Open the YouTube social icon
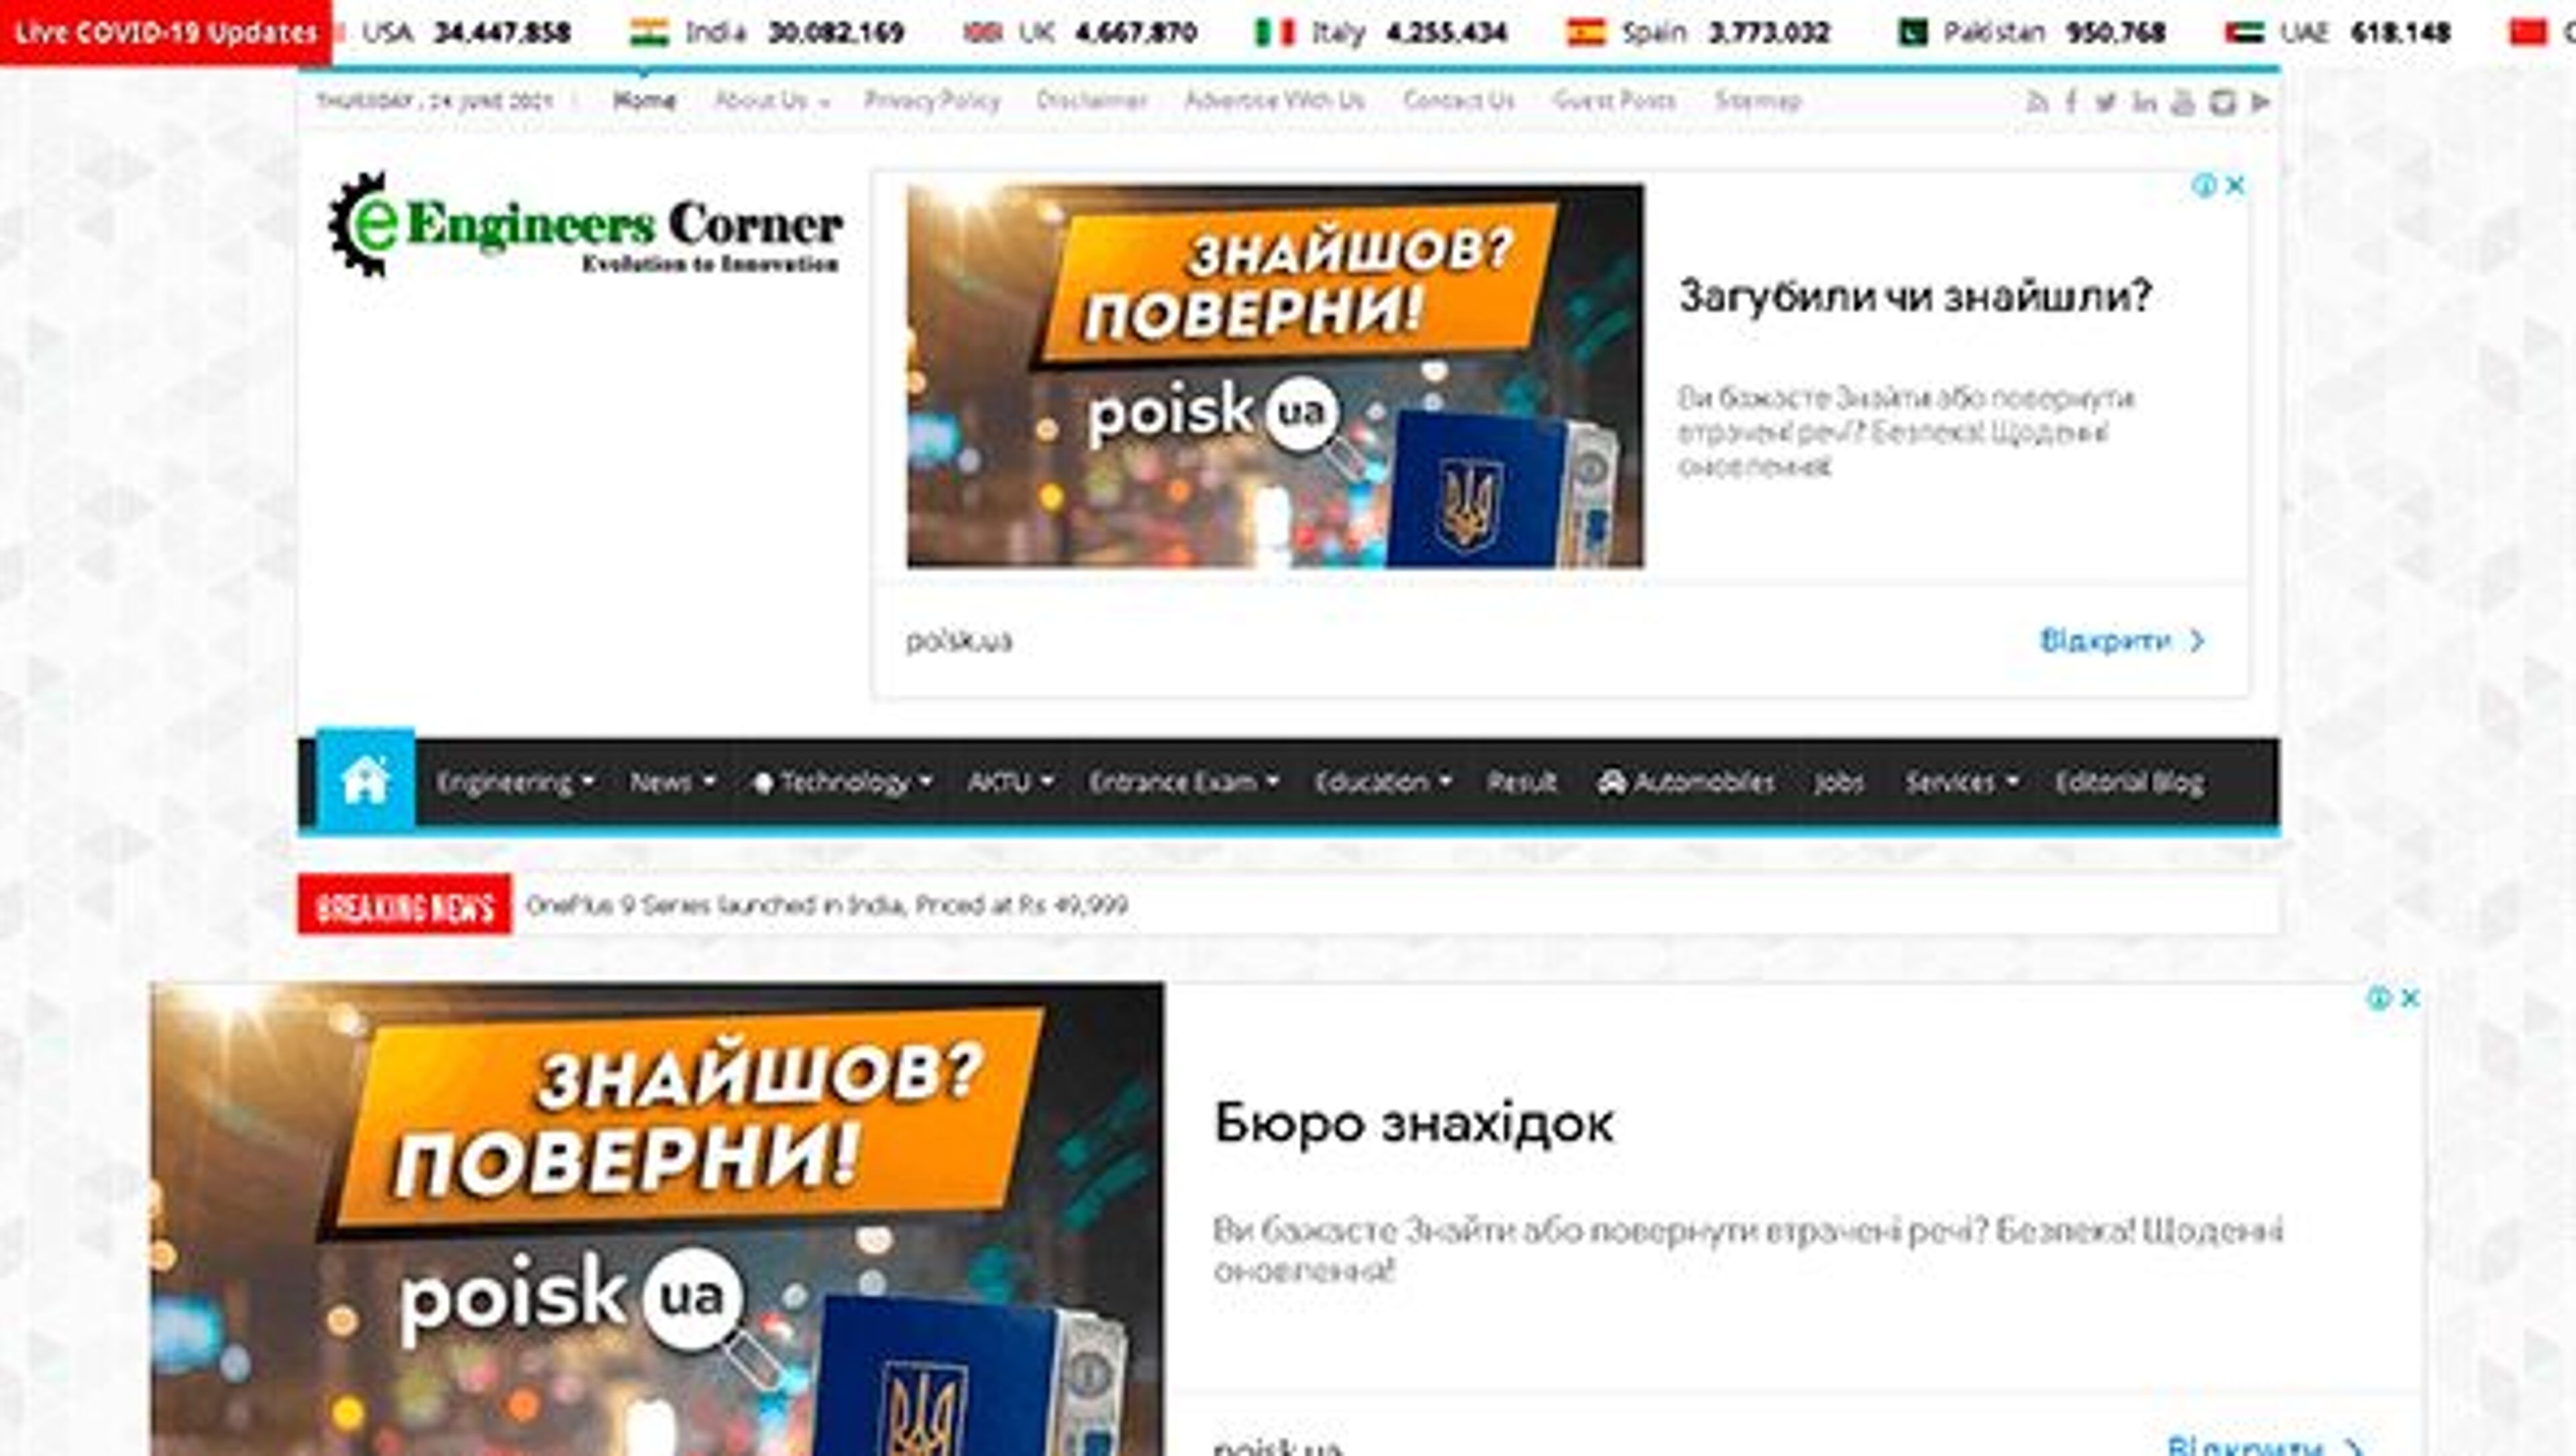Viewport: 2576px width, 1456px height. pyautogui.click(x=2183, y=102)
